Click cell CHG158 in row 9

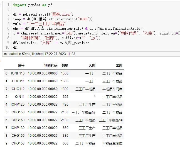coord(18,143)
